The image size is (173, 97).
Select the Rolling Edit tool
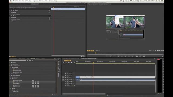59,65
